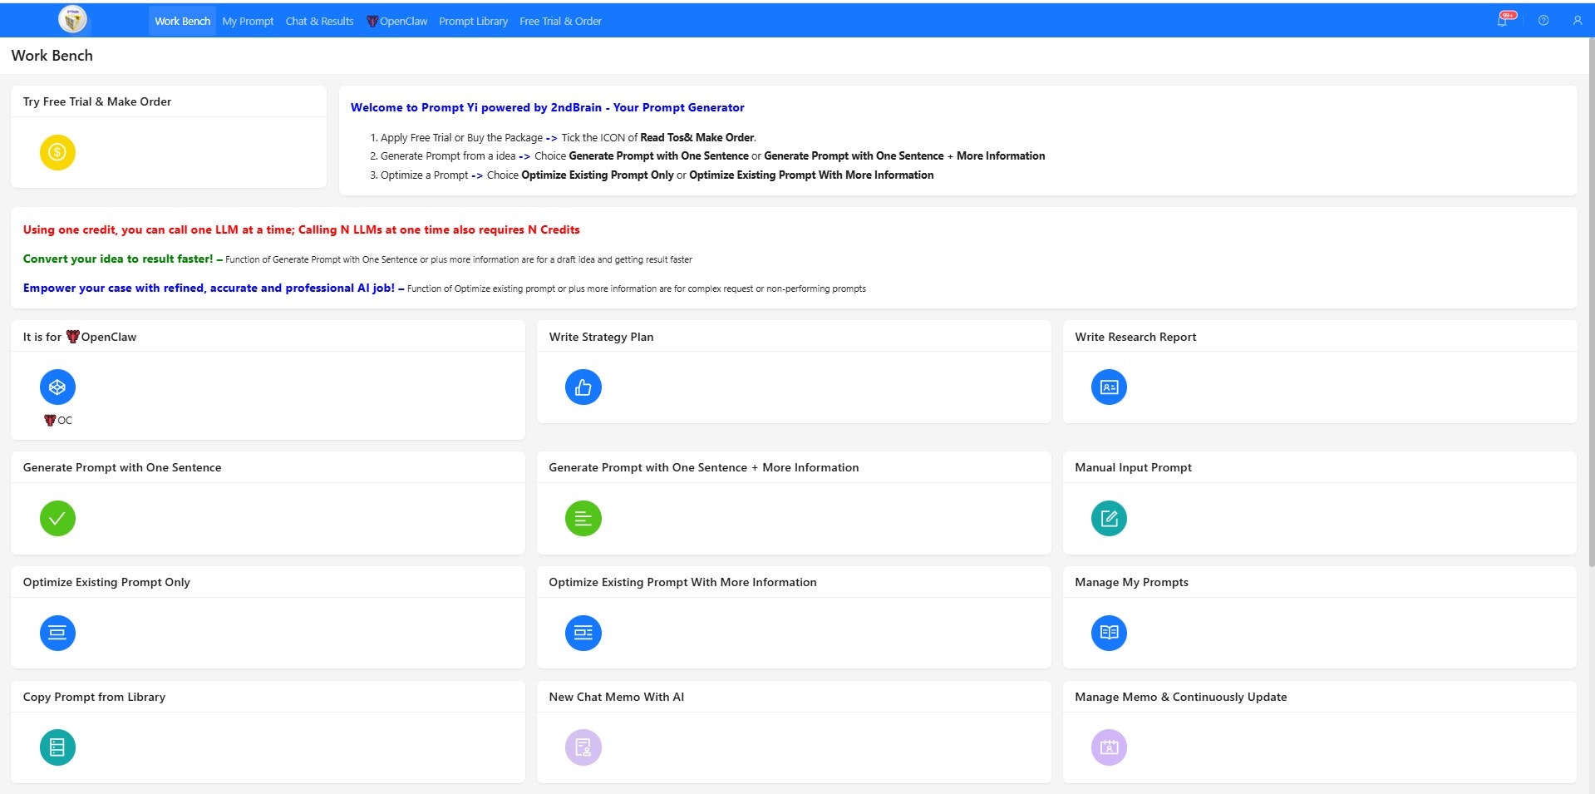1595x794 pixels.
Task: Select the Manual Input Prompt edit icon
Action: (1108, 518)
